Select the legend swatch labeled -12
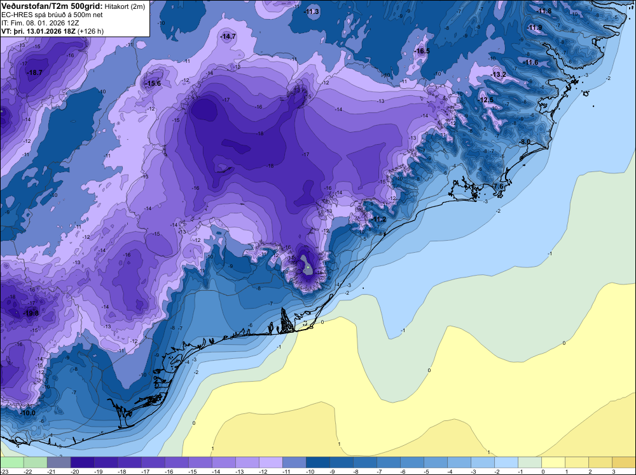This screenshot has height=475, width=636. pyautogui.click(x=271, y=462)
